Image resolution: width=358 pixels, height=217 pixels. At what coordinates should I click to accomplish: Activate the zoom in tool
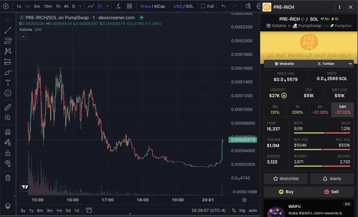[x=8, y=117]
